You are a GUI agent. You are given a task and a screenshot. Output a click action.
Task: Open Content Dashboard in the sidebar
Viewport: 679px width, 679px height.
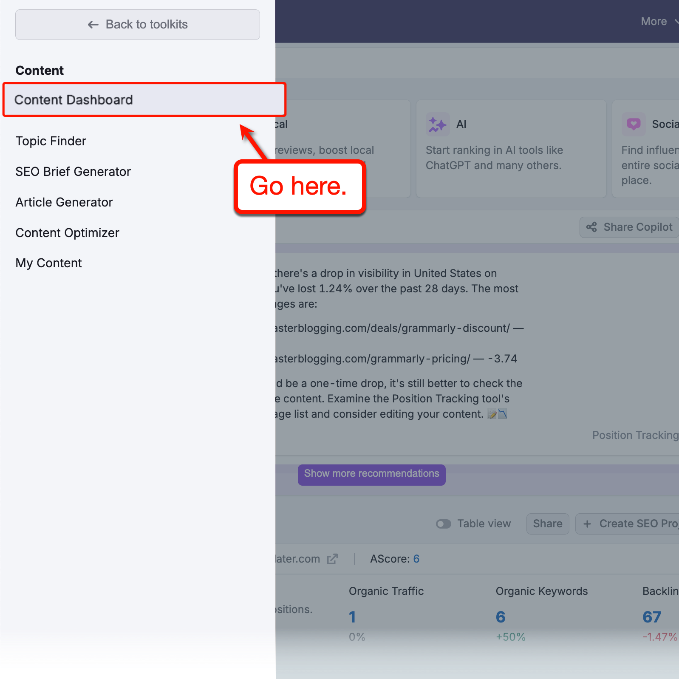[x=144, y=100]
